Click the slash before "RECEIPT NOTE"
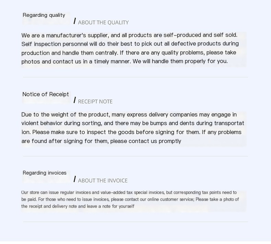Screen dimensions: 271x244 pyautogui.click(x=75, y=100)
